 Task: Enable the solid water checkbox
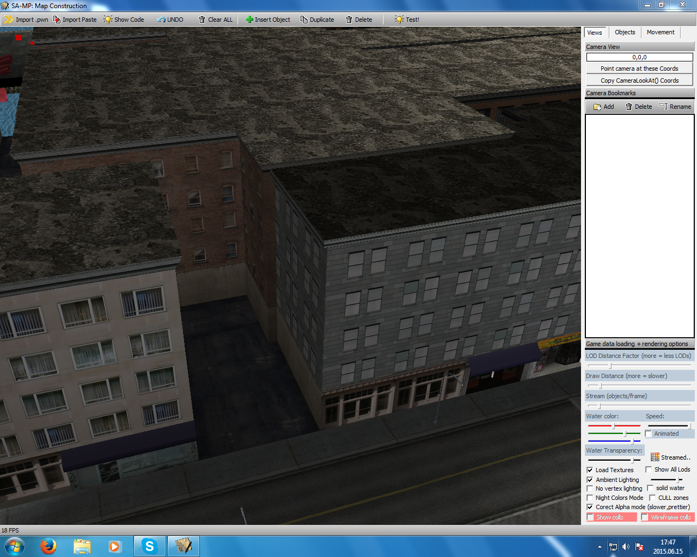(x=650, y=488)
